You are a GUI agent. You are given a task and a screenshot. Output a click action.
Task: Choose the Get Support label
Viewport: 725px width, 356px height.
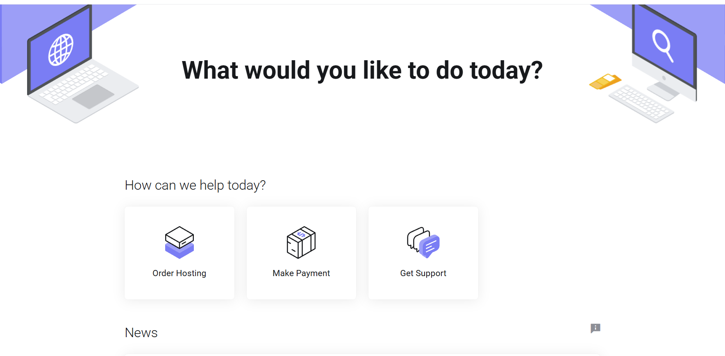[x=423, y=273]
